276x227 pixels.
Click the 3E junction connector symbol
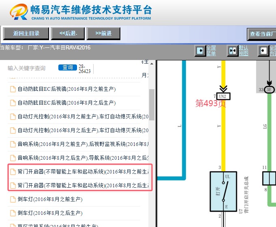[269, 90]
